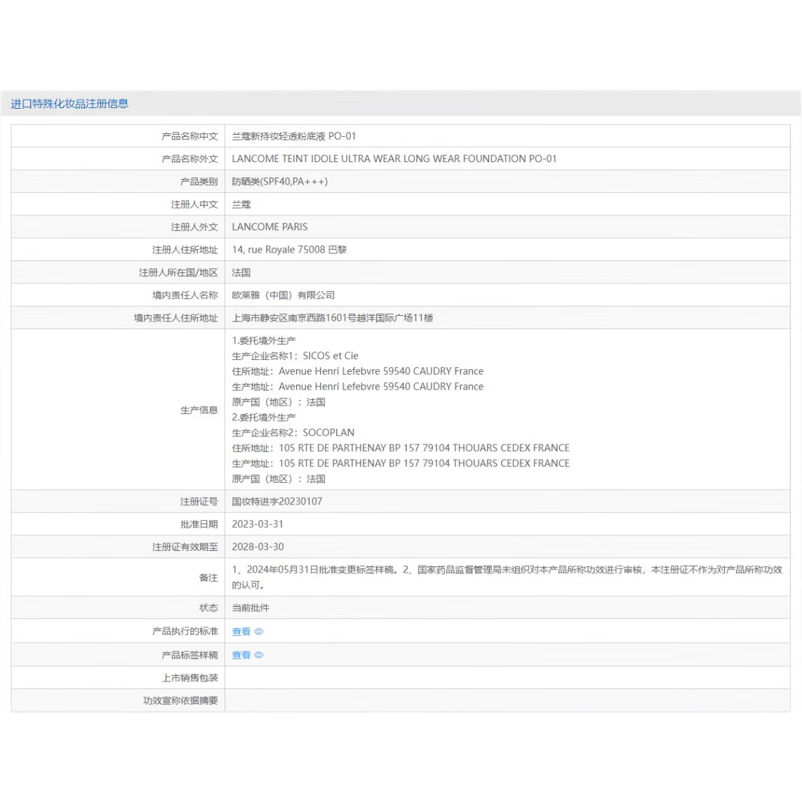Open the 查看 link for 产品标签样稿

point(241,655)
